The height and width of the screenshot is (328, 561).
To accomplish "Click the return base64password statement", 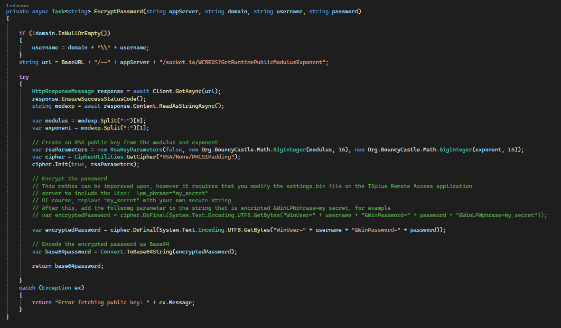I will tap(67, 266).
